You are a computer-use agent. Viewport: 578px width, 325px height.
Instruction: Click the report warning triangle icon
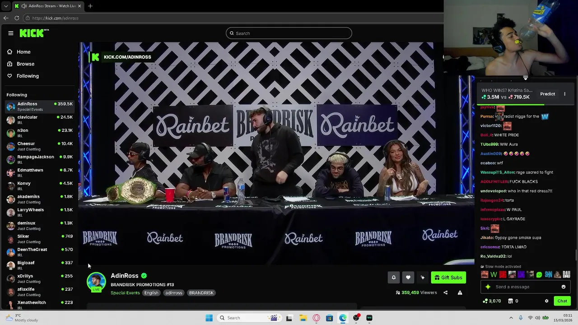460,292
